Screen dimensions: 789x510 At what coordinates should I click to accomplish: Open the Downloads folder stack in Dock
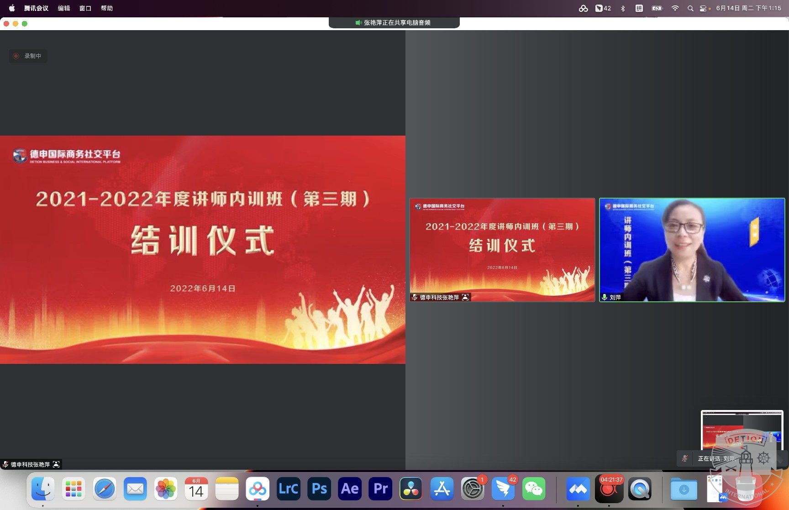(x=684, y=489)
